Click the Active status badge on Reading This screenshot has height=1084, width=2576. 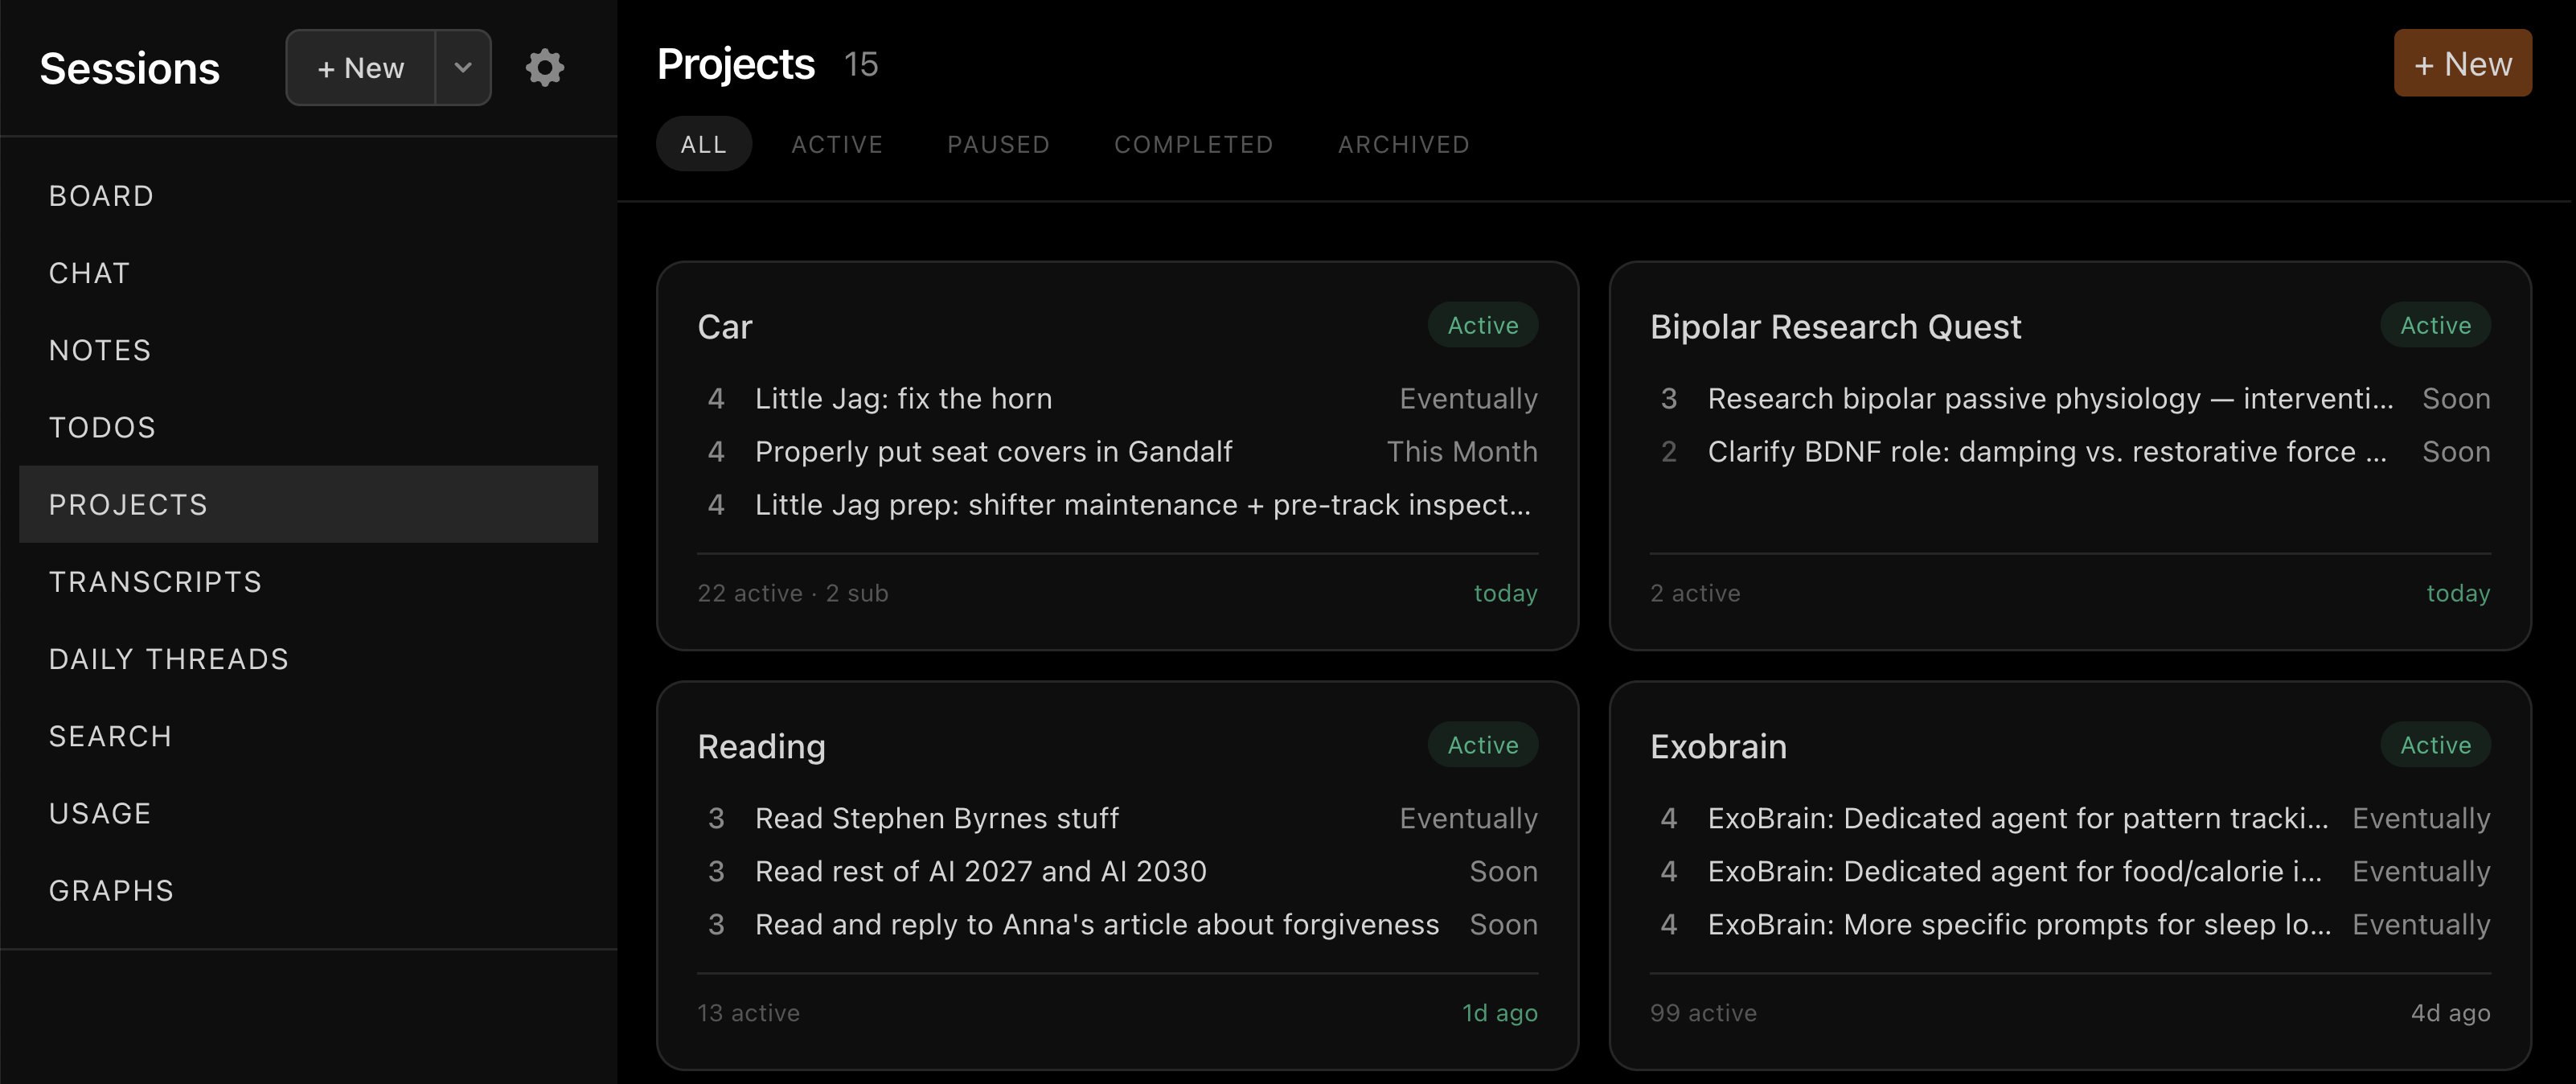click(x=1482, y=745)
